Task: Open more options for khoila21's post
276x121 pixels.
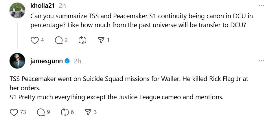Action: (x=261, y=5)
